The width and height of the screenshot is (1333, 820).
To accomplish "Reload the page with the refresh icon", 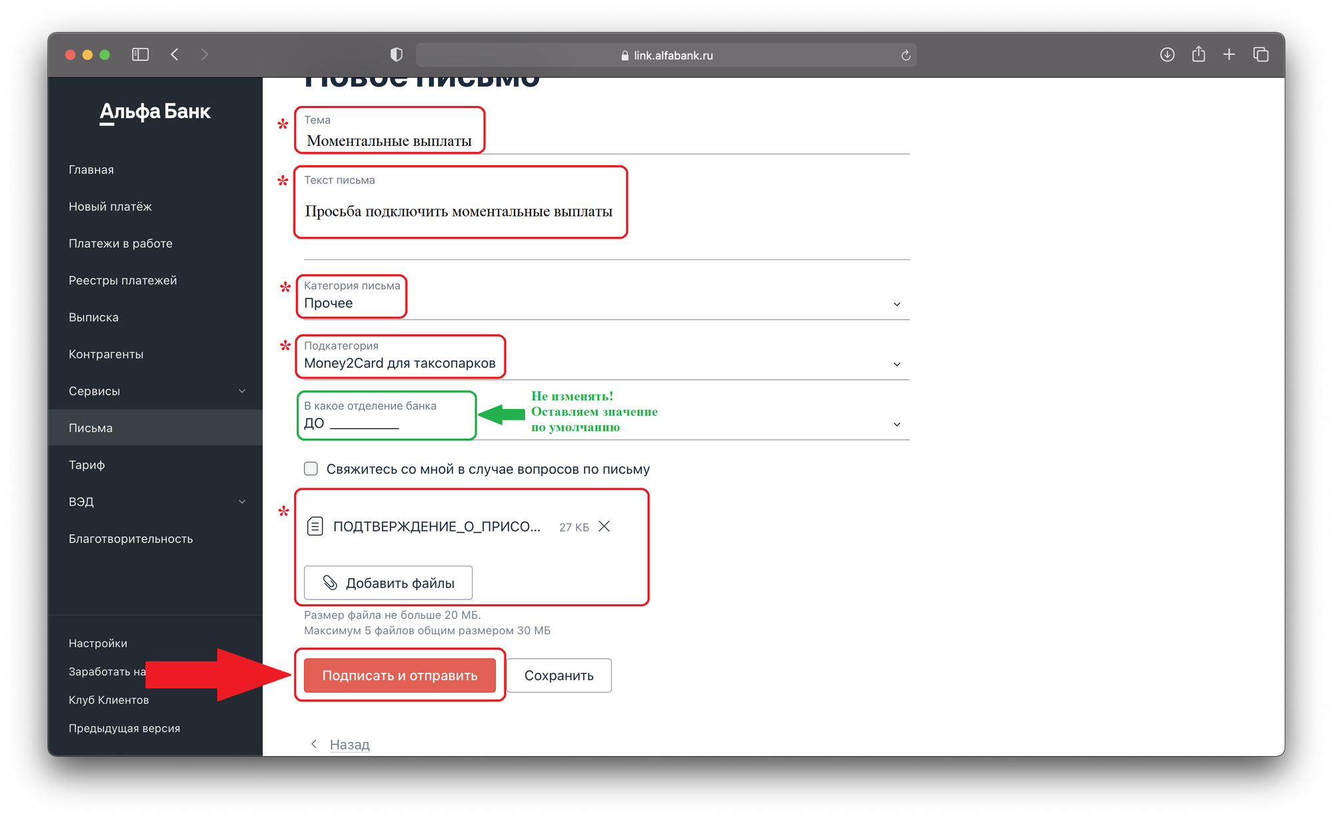I will click(906, 55).
